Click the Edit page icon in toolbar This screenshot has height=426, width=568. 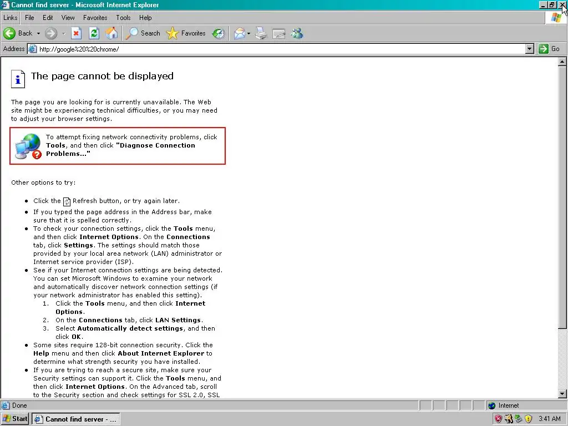pos(278,33)
